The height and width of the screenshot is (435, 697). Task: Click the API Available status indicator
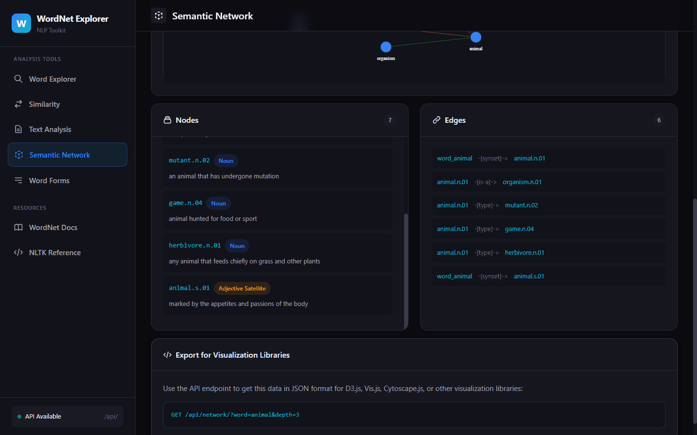(19, 416)
